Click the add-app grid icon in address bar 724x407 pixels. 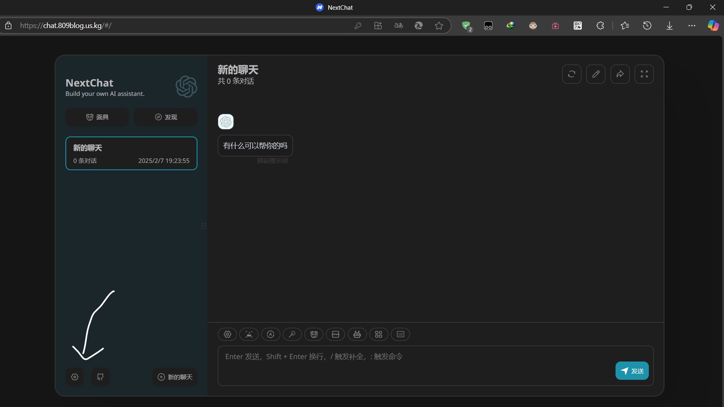(x=378, y=26)
